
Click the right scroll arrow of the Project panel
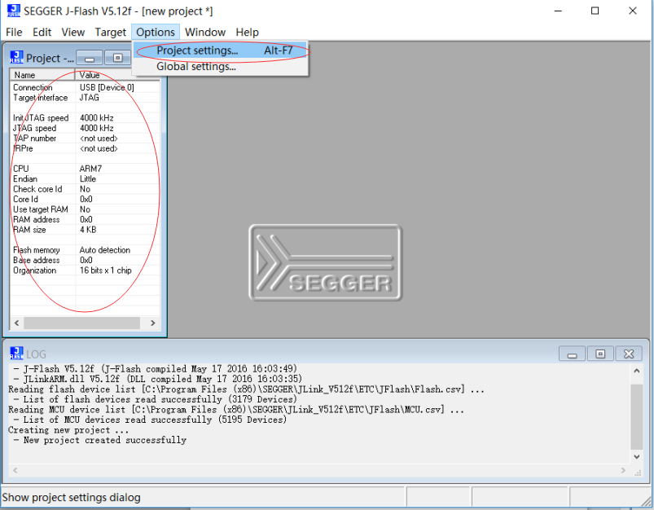coord(152,323)
